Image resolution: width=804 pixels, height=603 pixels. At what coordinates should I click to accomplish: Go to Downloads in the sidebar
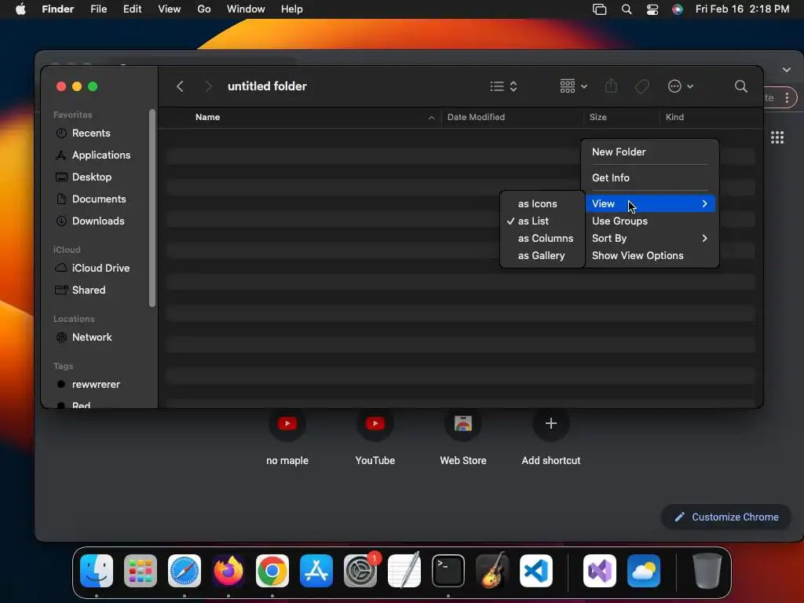(98, 221)
